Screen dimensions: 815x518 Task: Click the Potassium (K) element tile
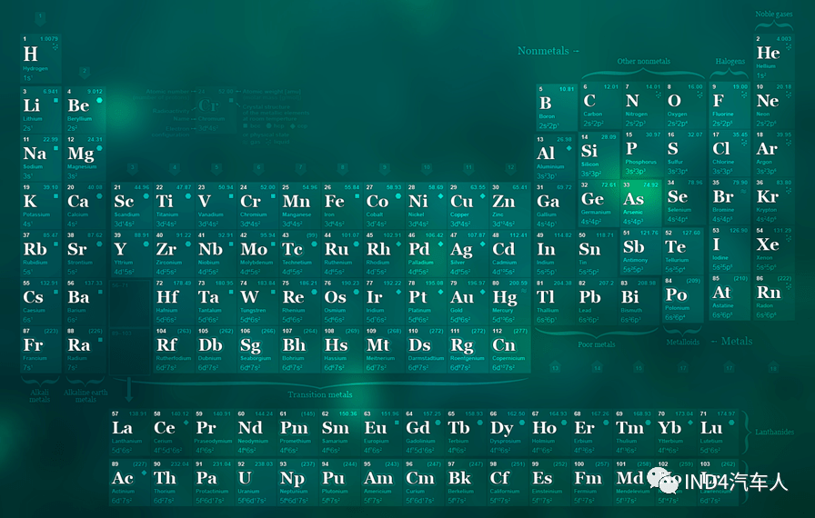click(x=41, y=205)
